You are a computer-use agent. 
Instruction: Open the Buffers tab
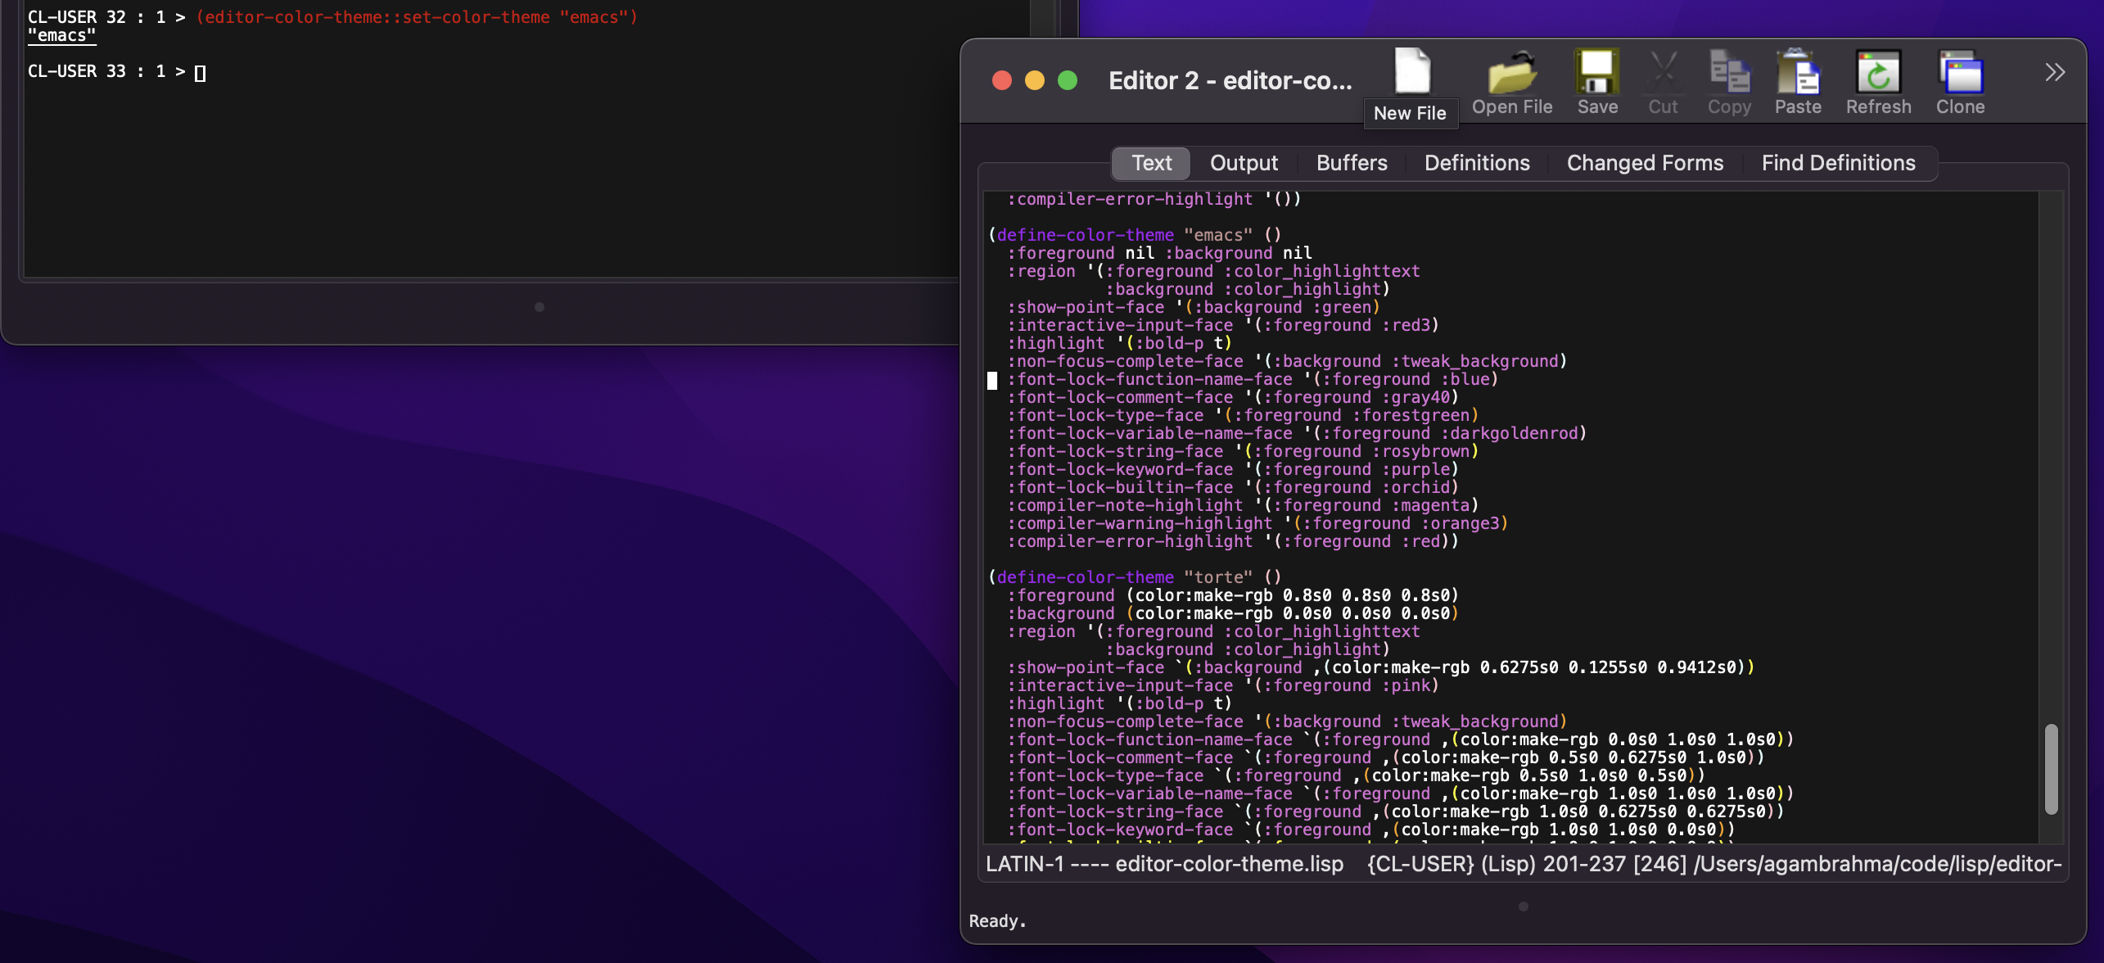pyautogui.click(x=1351, y=163)
